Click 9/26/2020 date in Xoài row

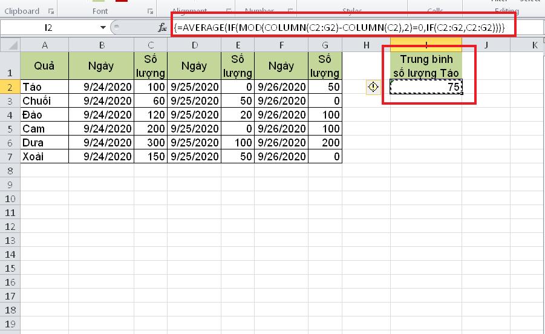(x=281, y=156)
